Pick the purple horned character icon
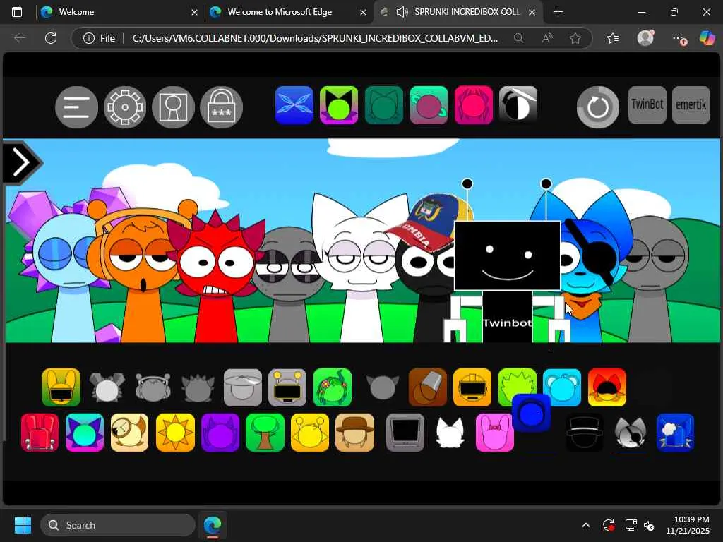Screen dimensions: 723x542 pyautogui.click(x=220, y=433)
